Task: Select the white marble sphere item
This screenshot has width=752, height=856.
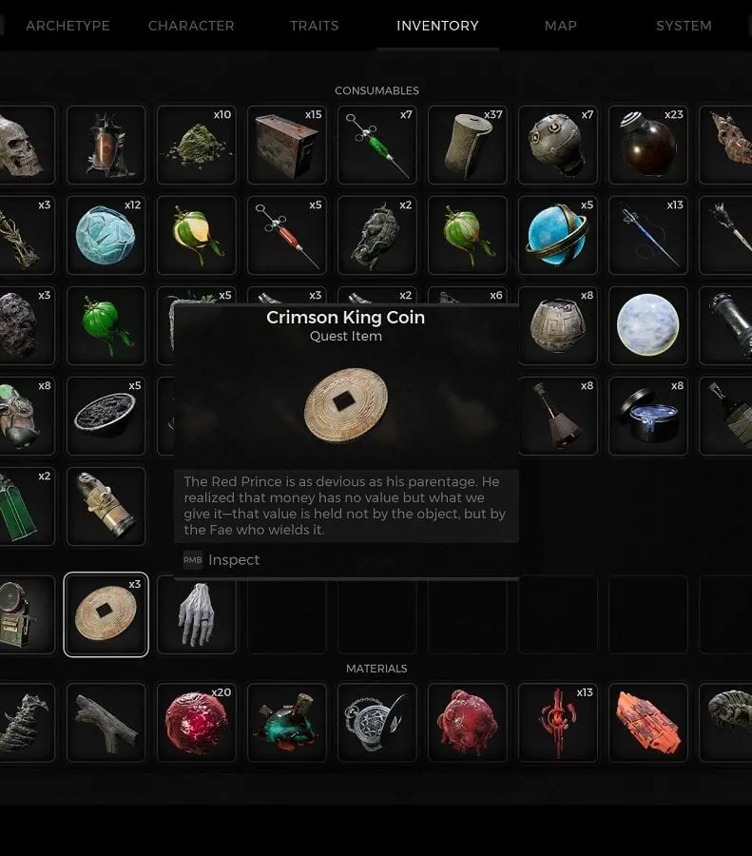Action: [648, 325]
